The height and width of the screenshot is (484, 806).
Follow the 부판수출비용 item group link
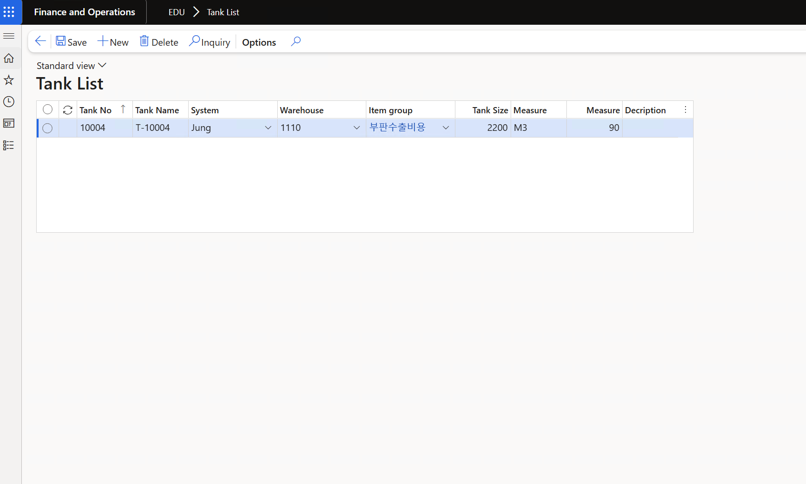[x=397, y=127]
